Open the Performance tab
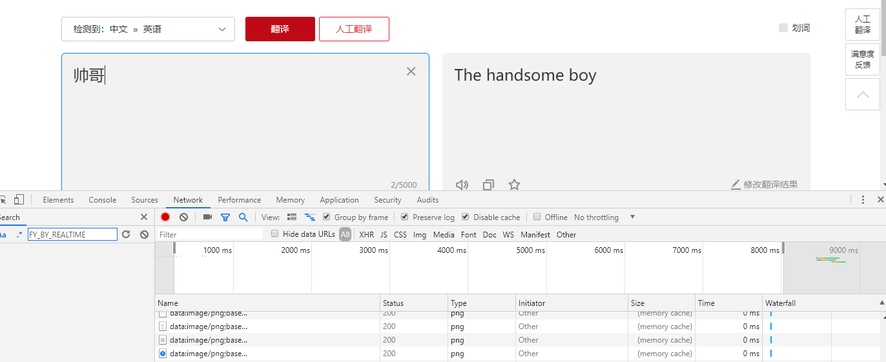 [x=240, y=200]
